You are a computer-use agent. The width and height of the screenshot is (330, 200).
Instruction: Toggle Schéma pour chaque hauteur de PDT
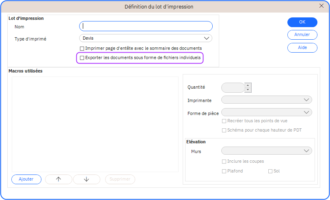tap(224, 130)
